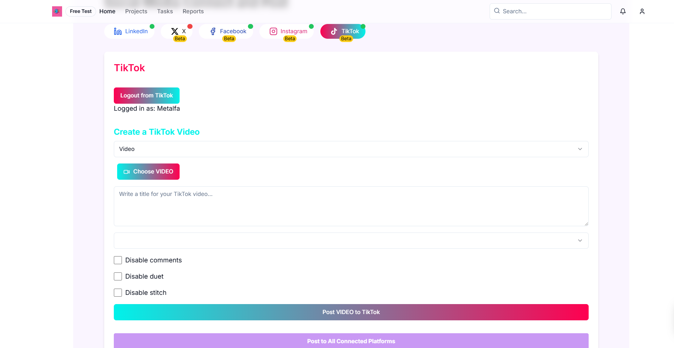Check Disable stitch
This screenshot has width=674, height=348.
pos(118,293)
